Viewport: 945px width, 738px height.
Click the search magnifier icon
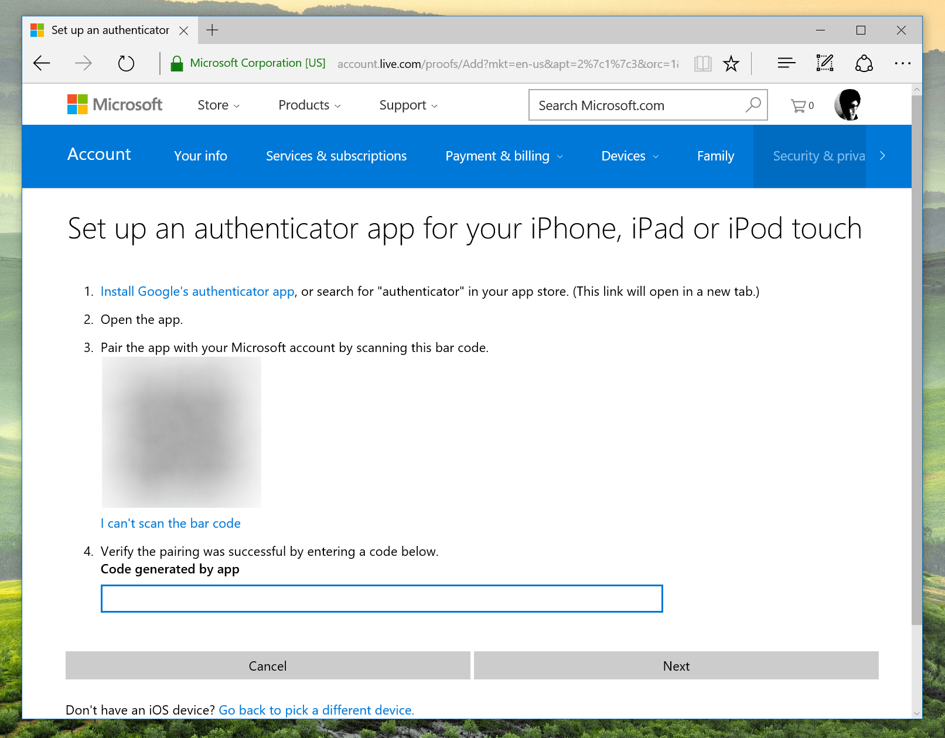click(x=753, y=105)
